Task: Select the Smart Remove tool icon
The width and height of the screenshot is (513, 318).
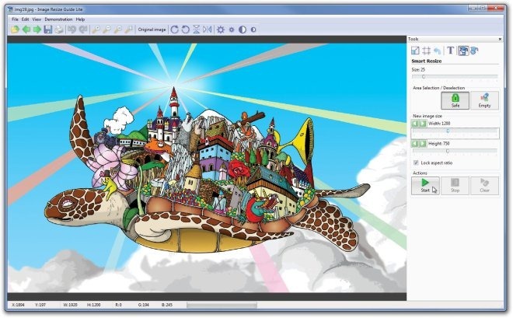Action: click(474, 51)
